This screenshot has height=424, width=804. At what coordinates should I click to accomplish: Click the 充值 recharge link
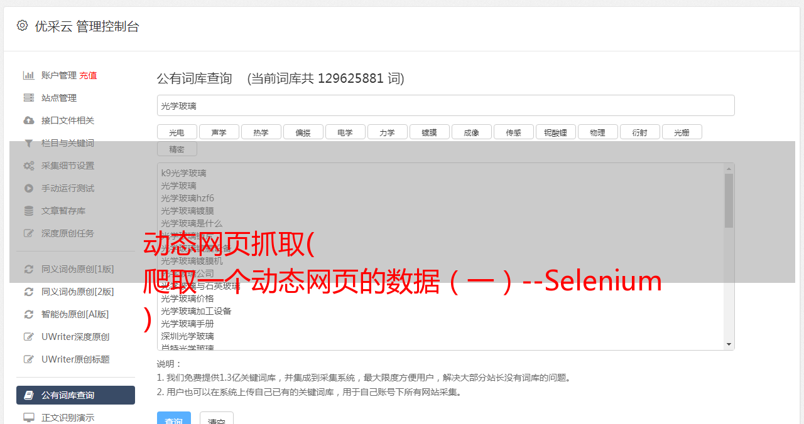tap(88, 75)
